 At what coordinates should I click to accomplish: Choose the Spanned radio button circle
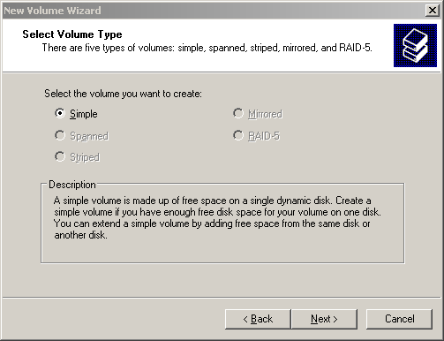[x=60, y=135]
